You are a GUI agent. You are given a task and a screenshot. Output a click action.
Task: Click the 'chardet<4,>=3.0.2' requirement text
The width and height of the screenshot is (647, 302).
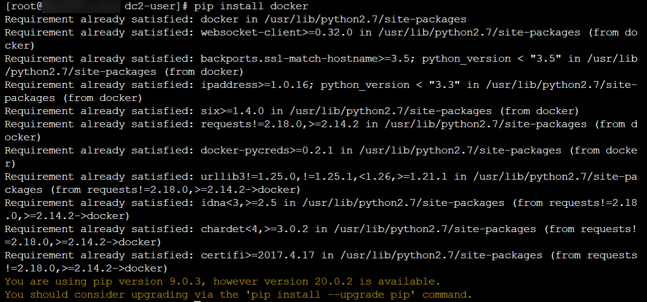pyautogui.click(x=254, y=229)
